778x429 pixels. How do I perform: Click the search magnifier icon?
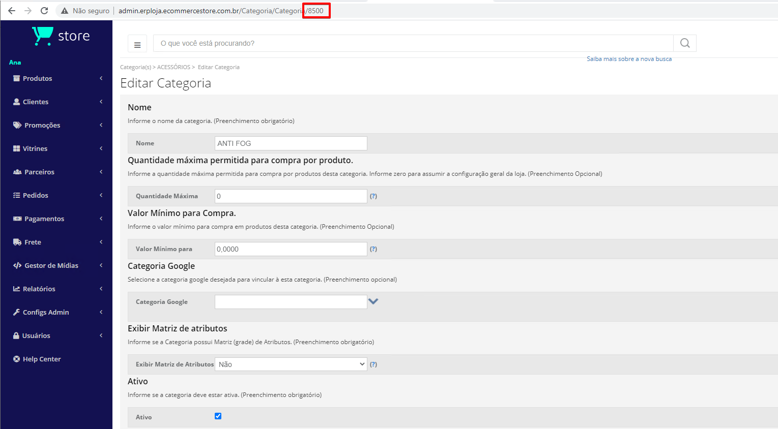(685, 43)
